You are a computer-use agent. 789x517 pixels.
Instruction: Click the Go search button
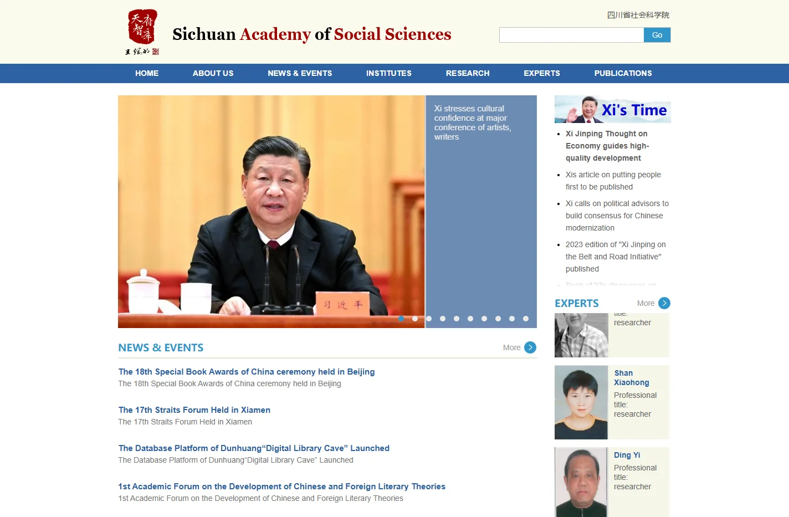[657, 35]
